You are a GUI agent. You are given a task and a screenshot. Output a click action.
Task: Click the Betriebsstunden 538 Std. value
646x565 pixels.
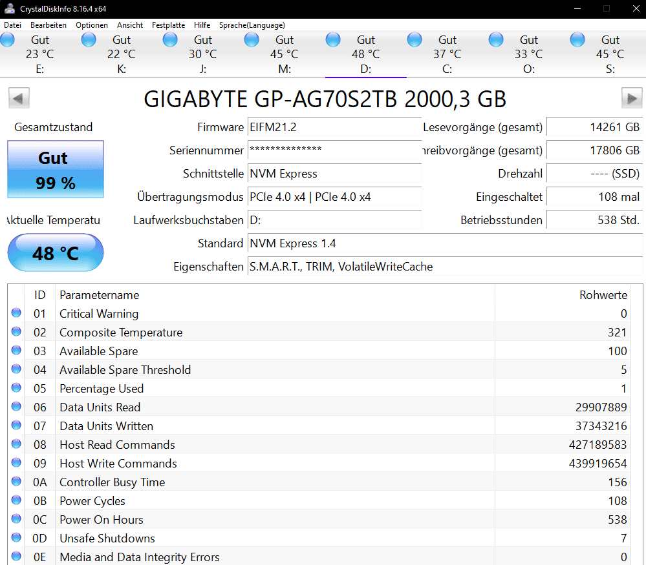point(594,220)
